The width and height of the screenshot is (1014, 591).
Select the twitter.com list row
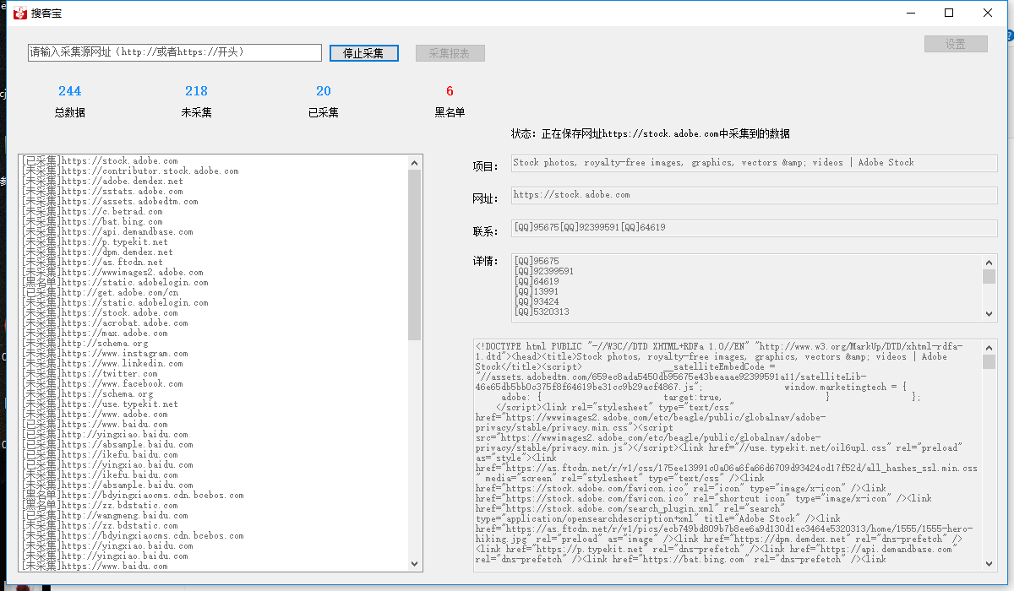[215, 373]
